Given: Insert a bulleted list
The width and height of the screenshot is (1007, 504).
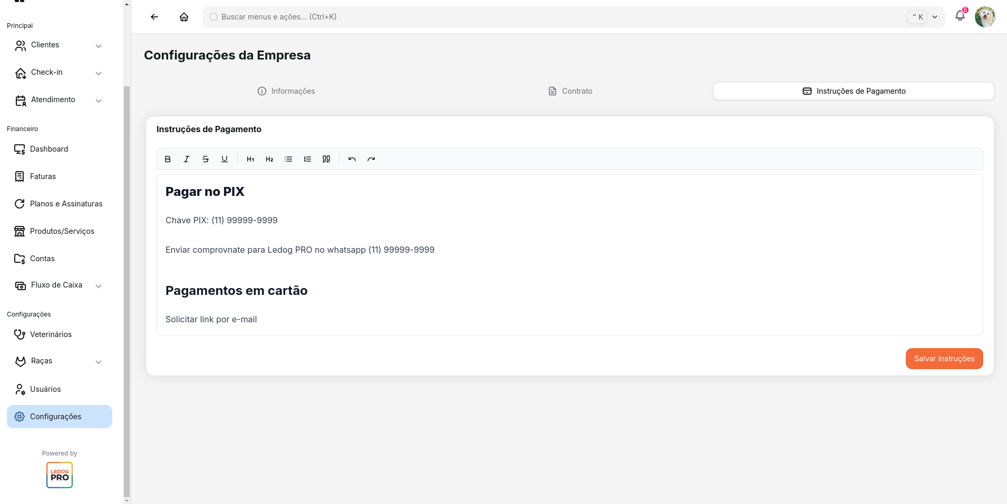Looking at the screenshot, I should point(288,159).
